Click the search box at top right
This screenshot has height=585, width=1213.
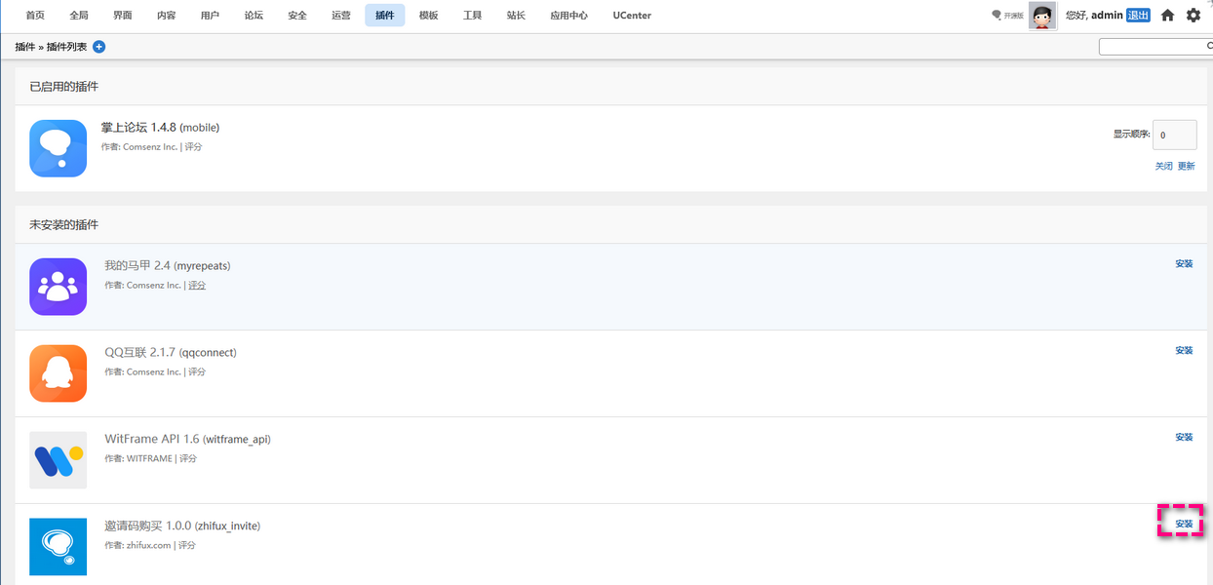pos(1155,47)
